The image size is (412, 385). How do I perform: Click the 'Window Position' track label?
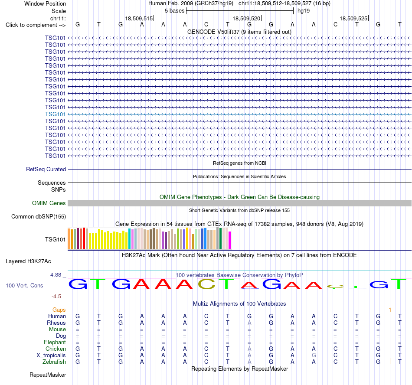point(45,3)
